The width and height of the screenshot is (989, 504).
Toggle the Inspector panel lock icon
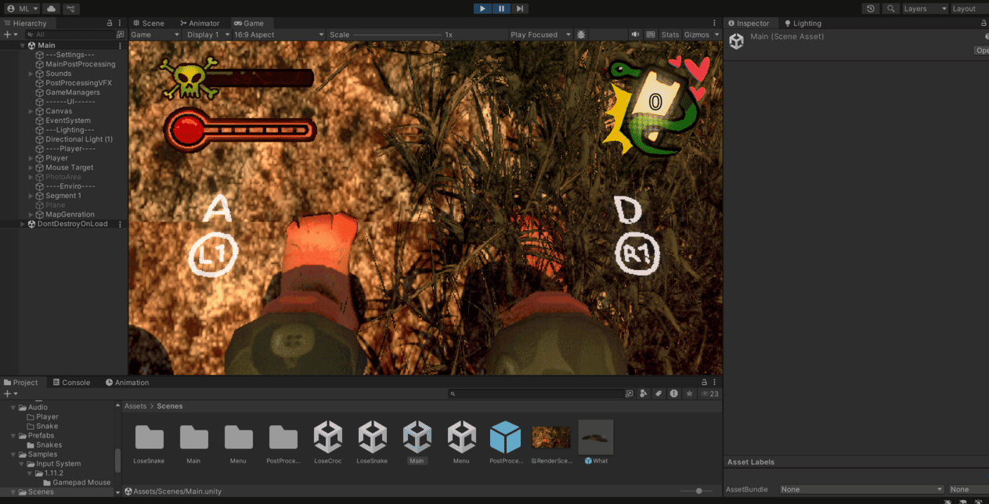click(984, 23)
